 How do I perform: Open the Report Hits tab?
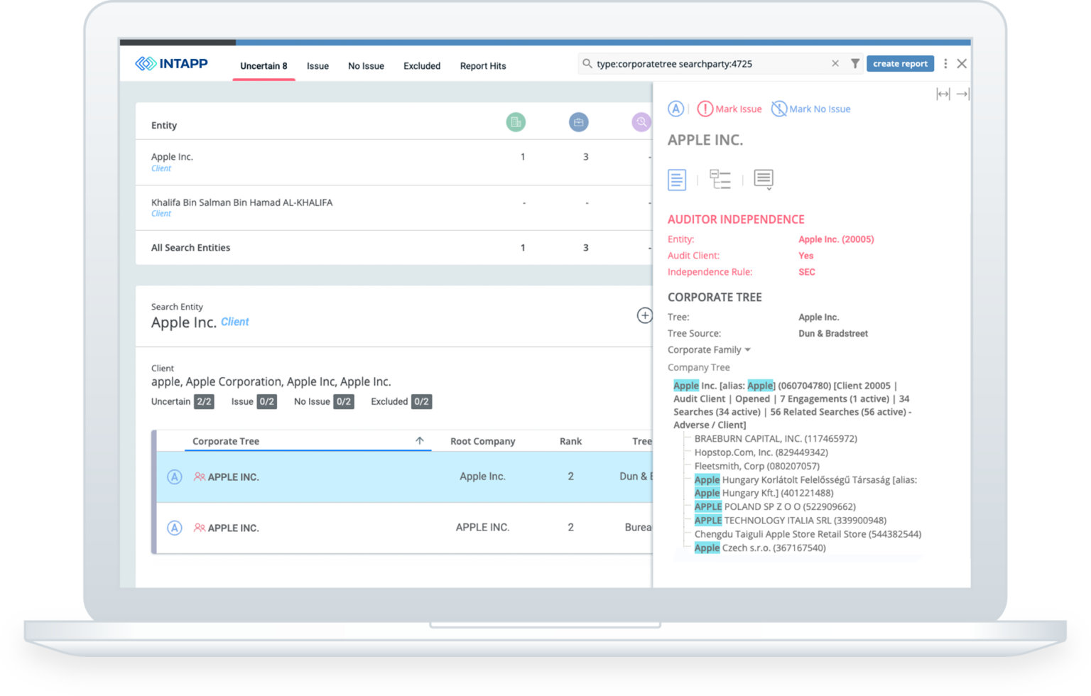(x=483, y=66)
